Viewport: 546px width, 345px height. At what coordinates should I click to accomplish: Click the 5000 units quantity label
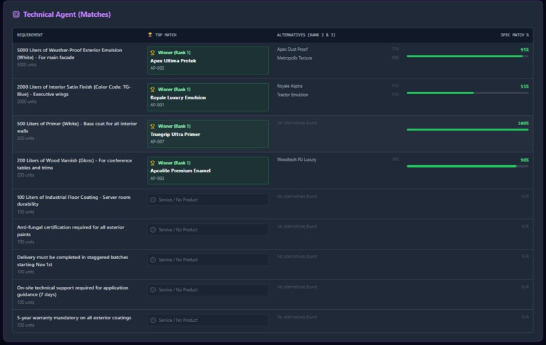coord(26,65)
